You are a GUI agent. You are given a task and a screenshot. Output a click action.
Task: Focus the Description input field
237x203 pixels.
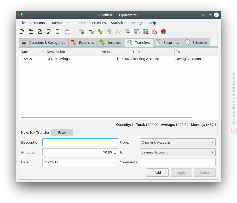(x=80, y=142)
